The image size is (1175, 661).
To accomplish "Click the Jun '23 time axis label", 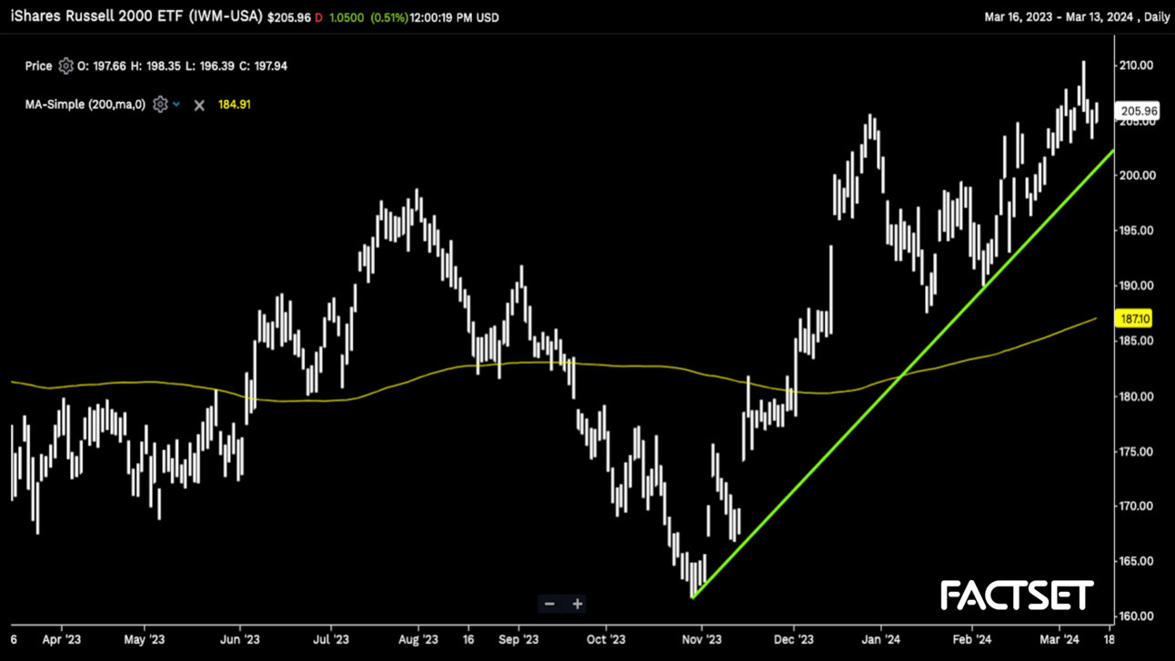I will [240, 639].
